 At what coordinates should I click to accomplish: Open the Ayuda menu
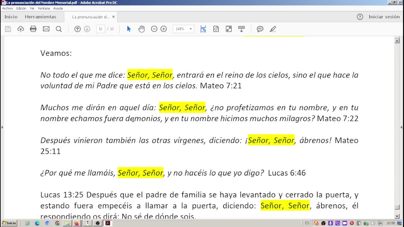coord(58,9)
